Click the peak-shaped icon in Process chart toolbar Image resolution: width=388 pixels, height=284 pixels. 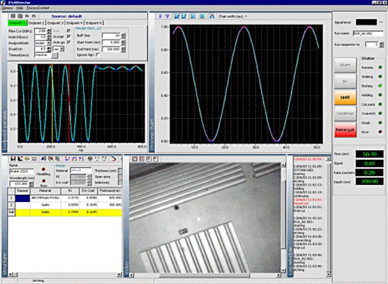(x=212, y=16)
